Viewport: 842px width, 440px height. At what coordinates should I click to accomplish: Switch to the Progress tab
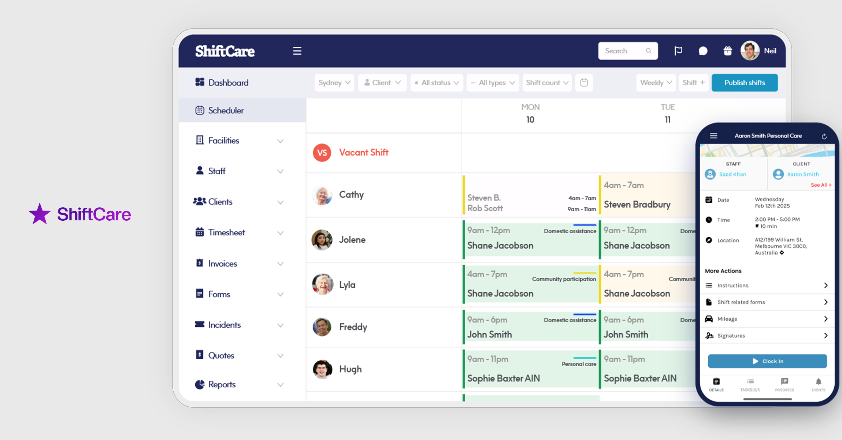point(784,385)
